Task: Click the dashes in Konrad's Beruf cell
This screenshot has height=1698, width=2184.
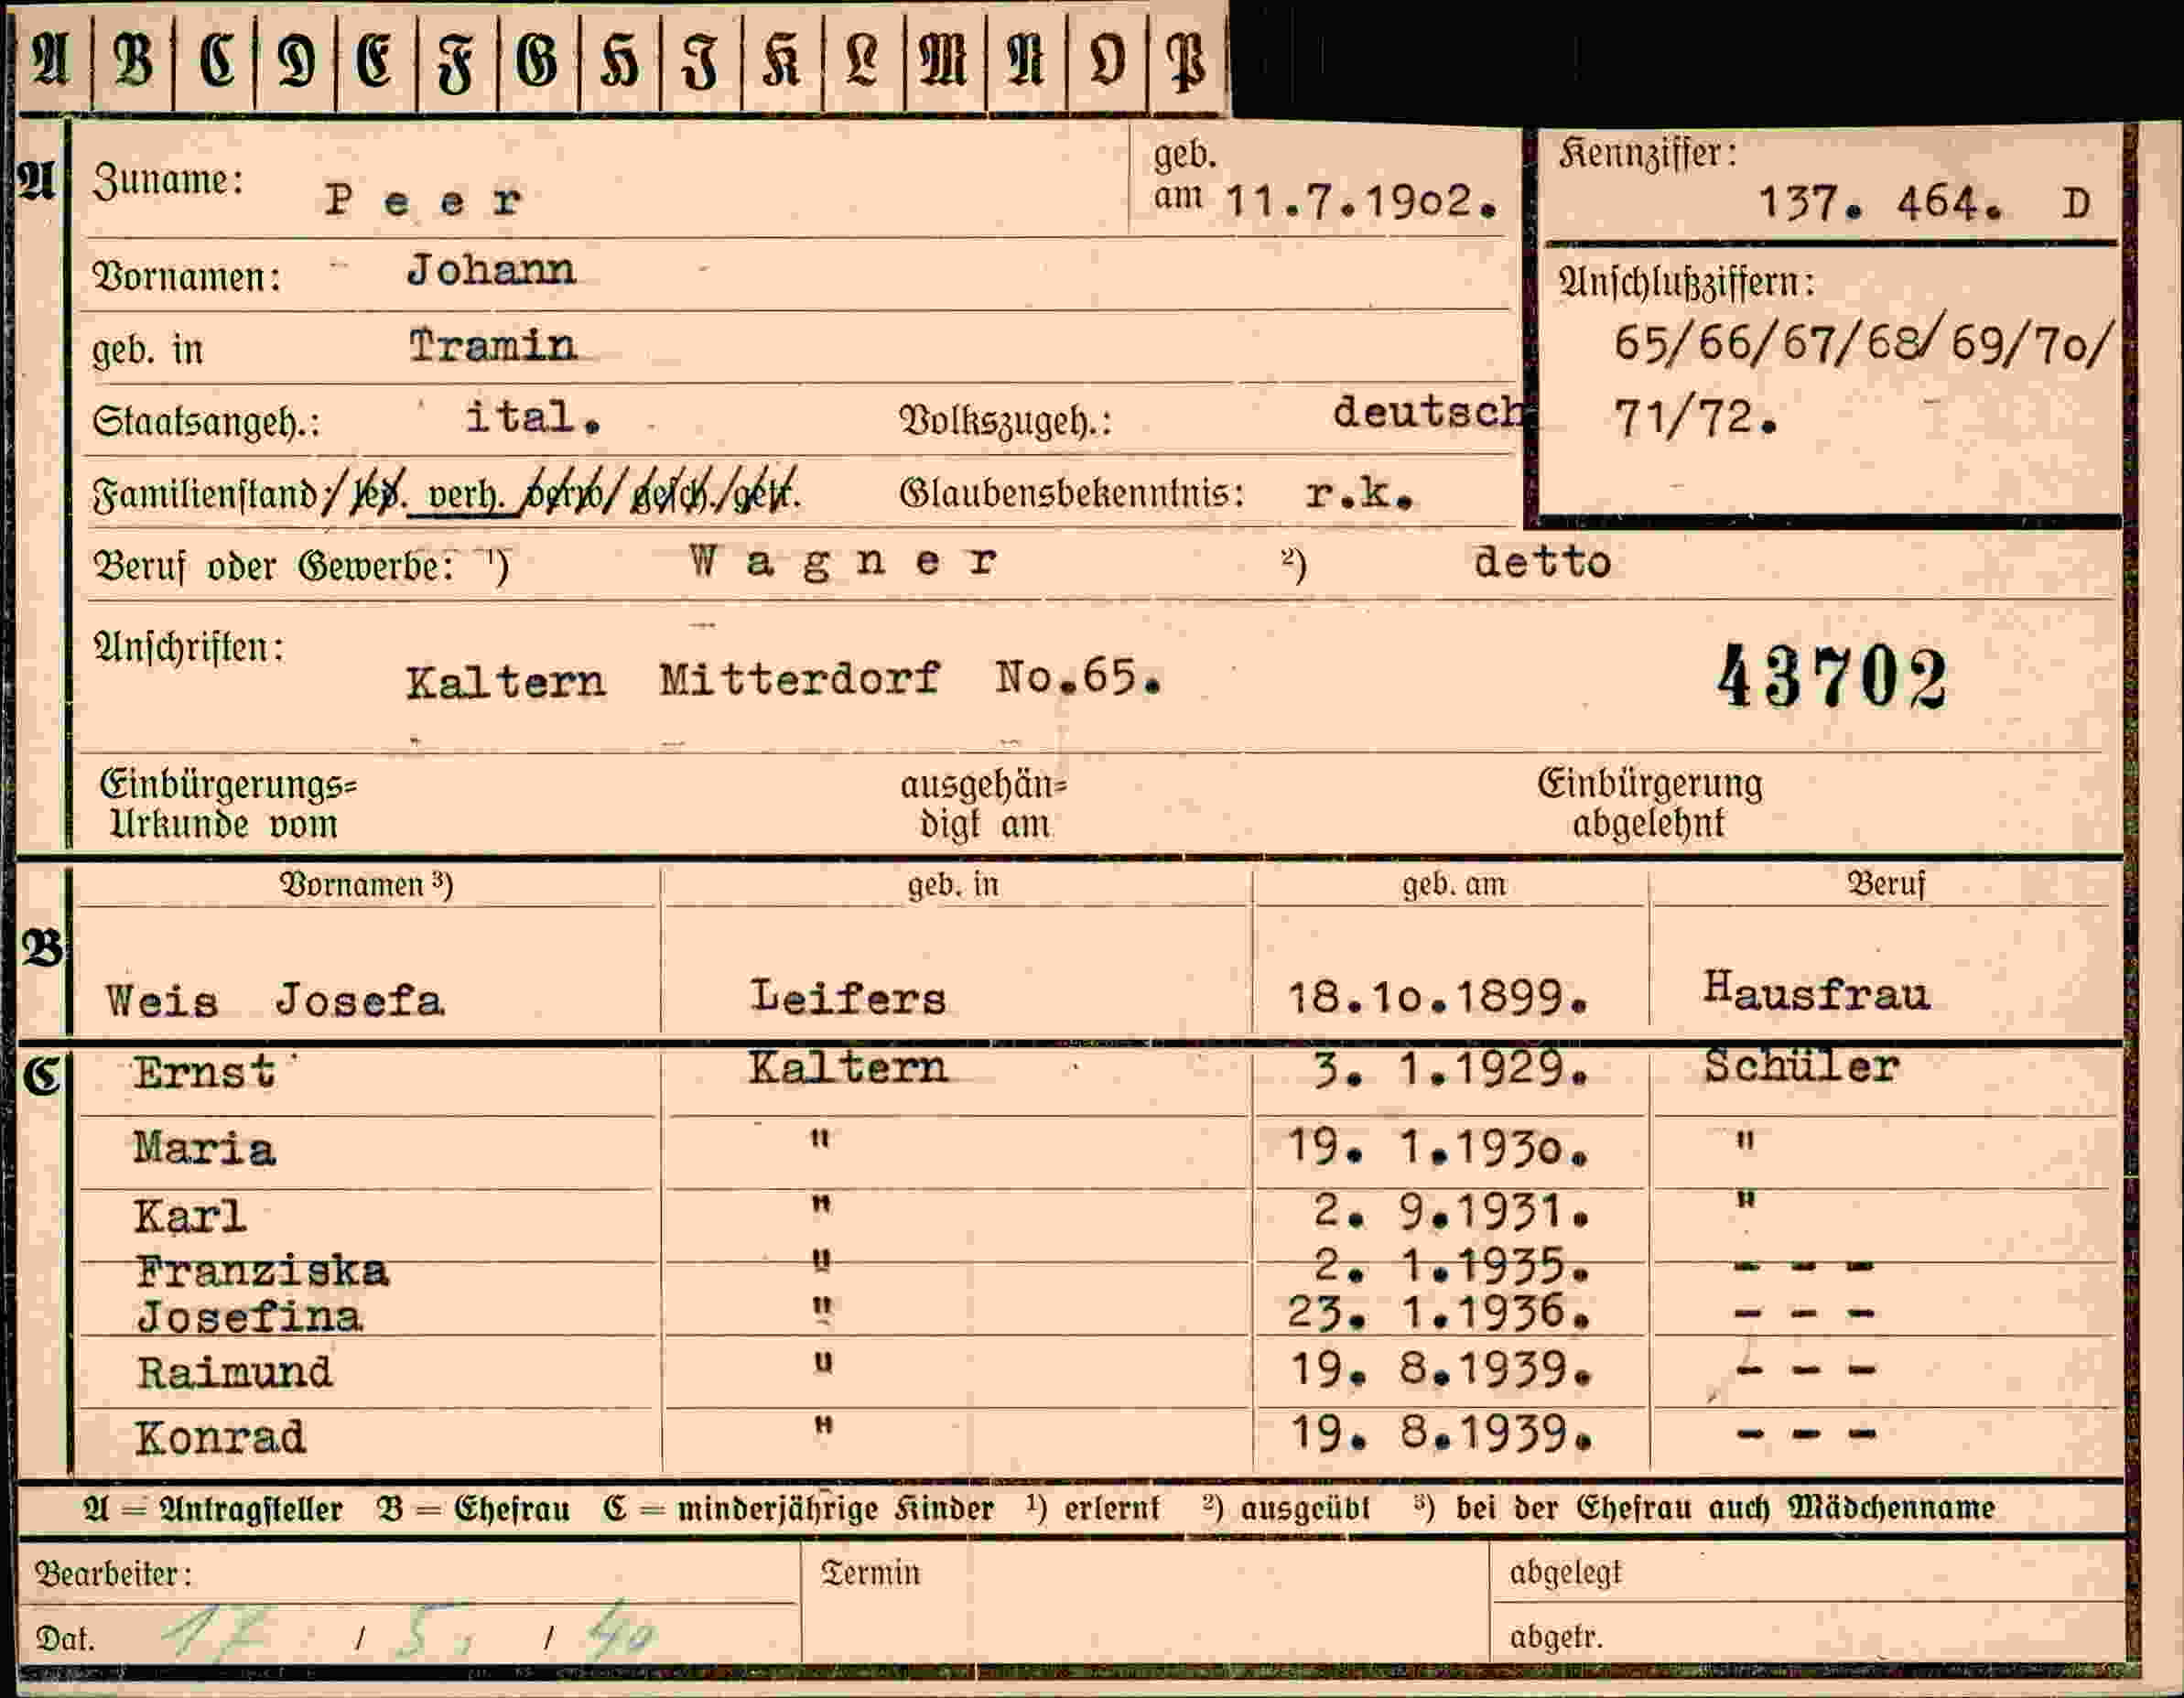Action: pos(1806,1435)
